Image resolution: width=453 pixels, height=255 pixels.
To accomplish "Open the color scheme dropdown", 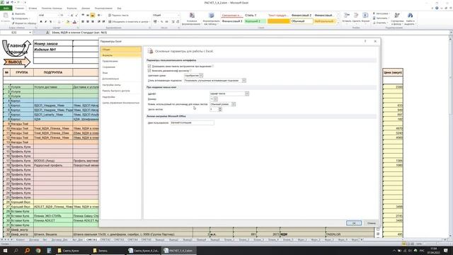I will [x=201, y=76].
